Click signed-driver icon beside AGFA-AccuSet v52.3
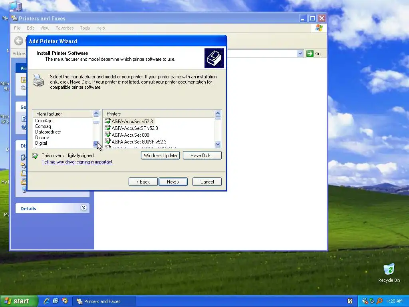This screenshot has width=409, height=307. (107, 121)
